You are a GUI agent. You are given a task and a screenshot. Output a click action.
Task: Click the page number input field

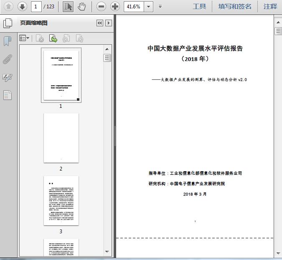(x=37, y=7)
